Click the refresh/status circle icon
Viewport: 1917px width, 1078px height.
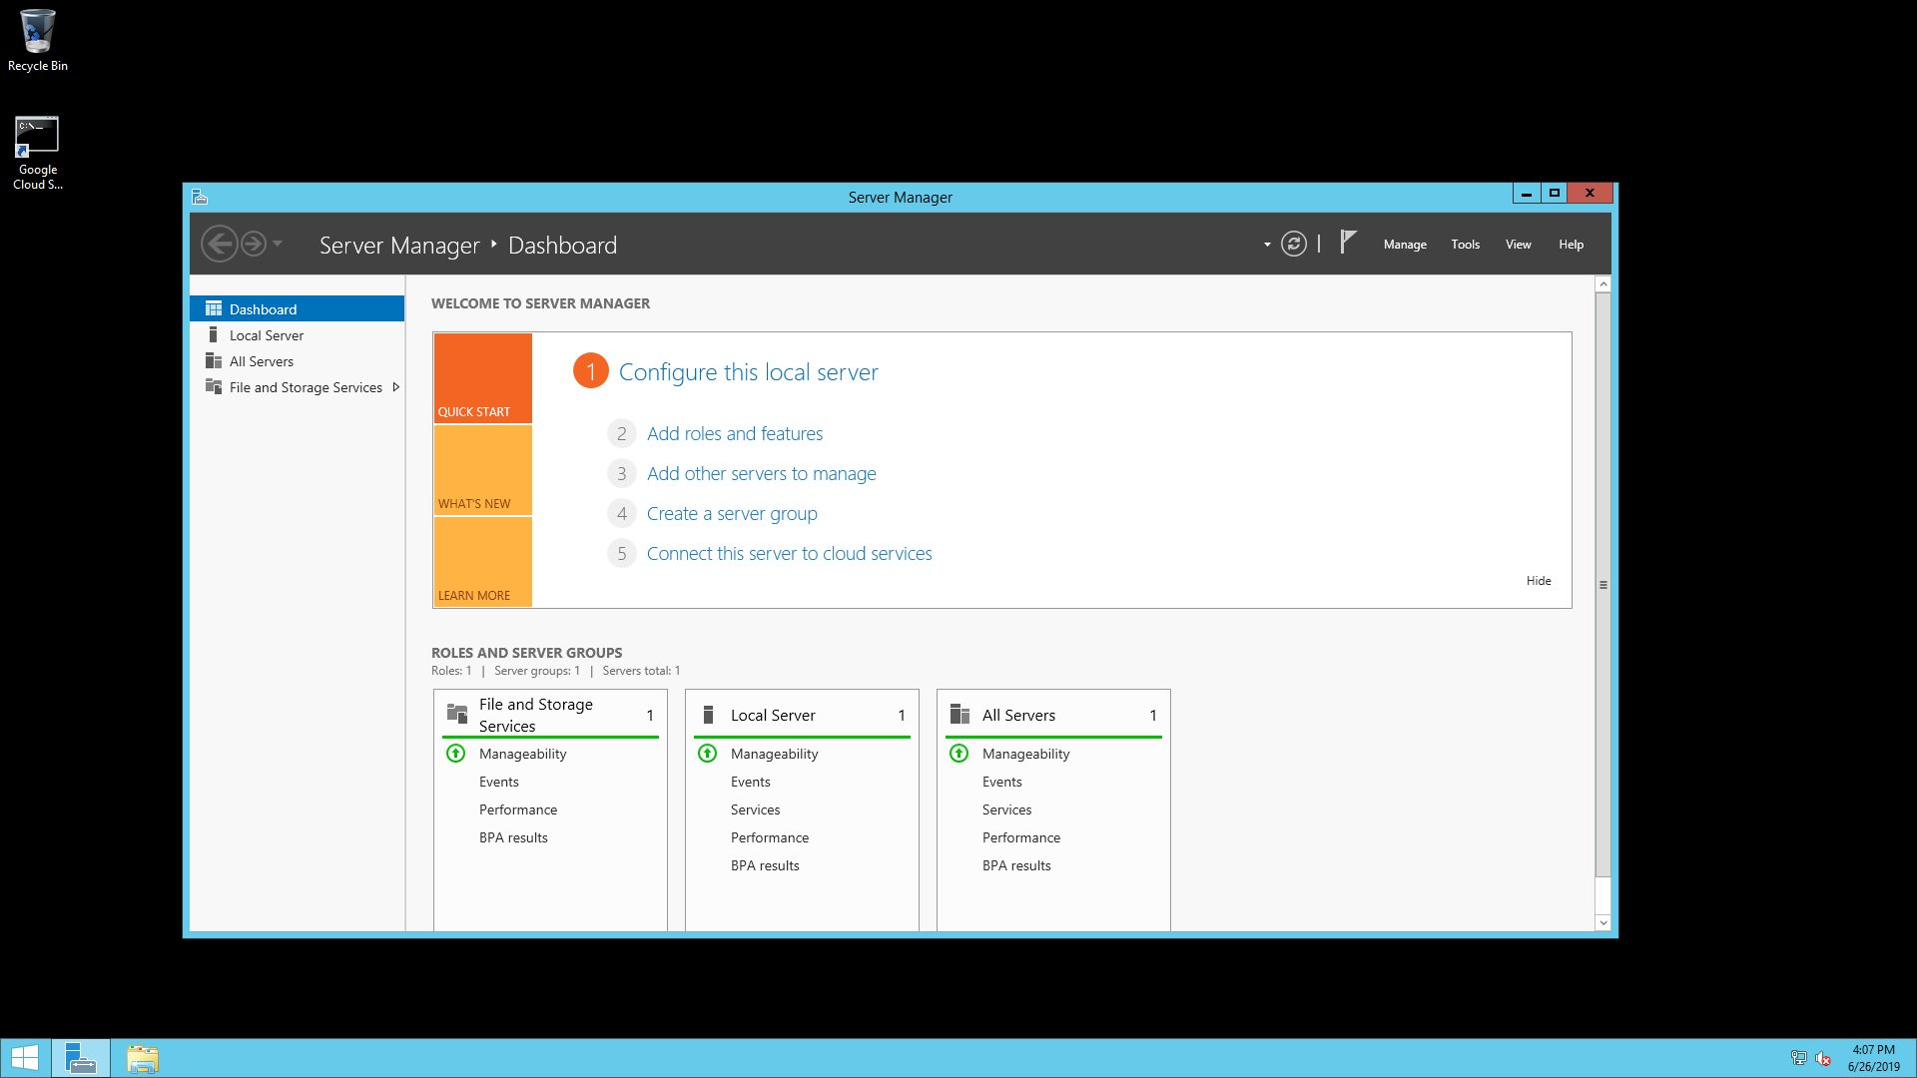click(x=1294, y=245)
